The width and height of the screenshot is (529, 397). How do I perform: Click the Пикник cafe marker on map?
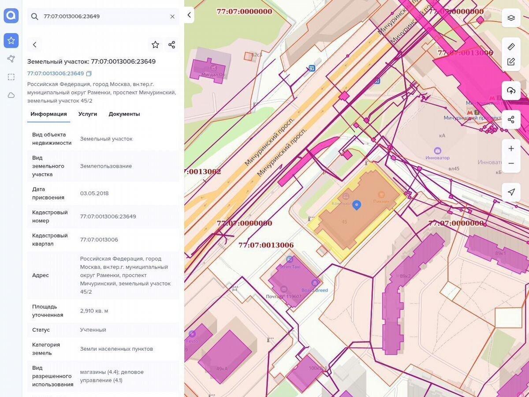coord(381,195)
